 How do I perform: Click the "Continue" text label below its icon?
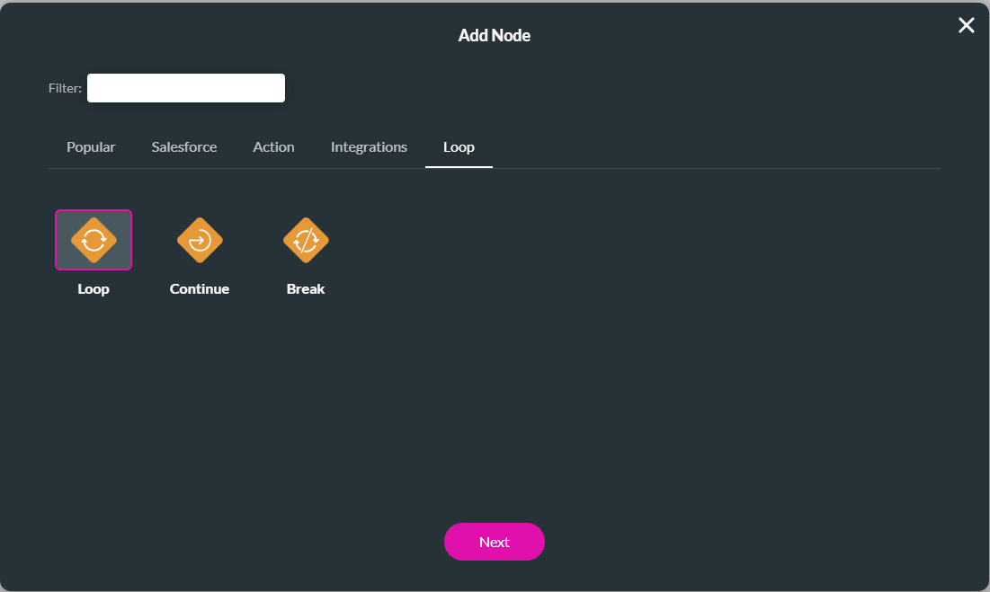tap(200, 289)
